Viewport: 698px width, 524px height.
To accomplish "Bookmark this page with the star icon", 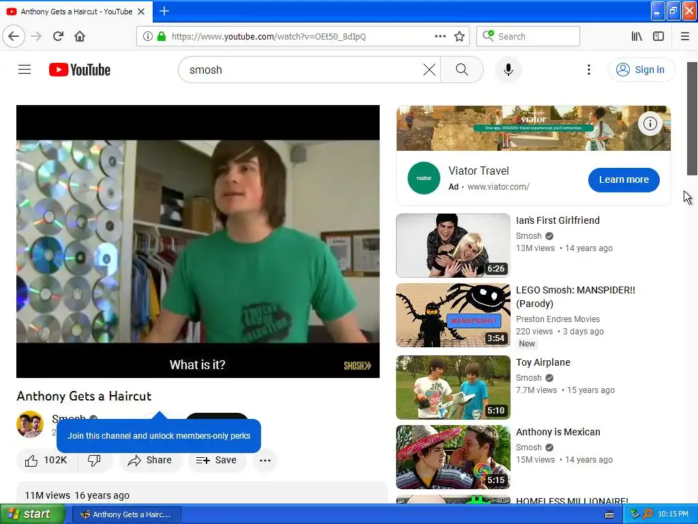I will tap(459, 36).
